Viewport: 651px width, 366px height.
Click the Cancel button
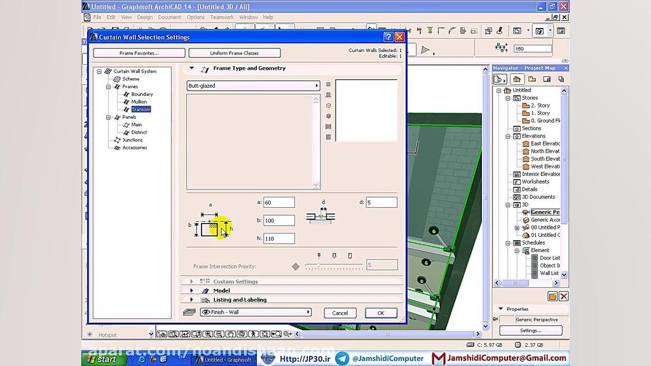pos(340,313)
